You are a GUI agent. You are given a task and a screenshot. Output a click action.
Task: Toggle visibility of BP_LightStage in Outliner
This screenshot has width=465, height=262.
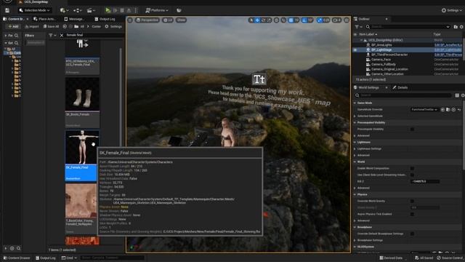[355, 50]
